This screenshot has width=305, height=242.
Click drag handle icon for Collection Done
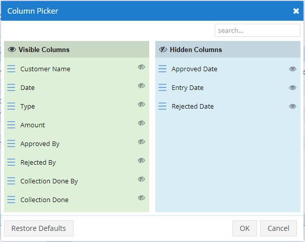(x=11, y=200)
